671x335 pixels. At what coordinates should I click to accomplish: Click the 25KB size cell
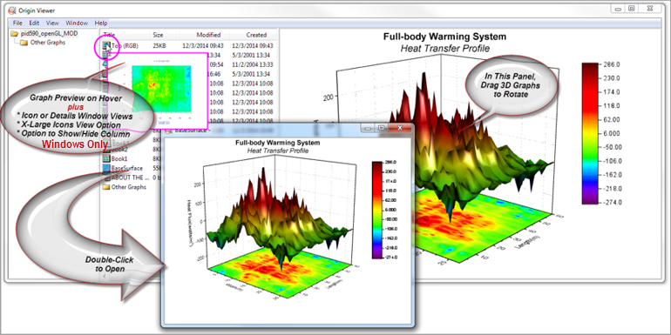[159, 45]
